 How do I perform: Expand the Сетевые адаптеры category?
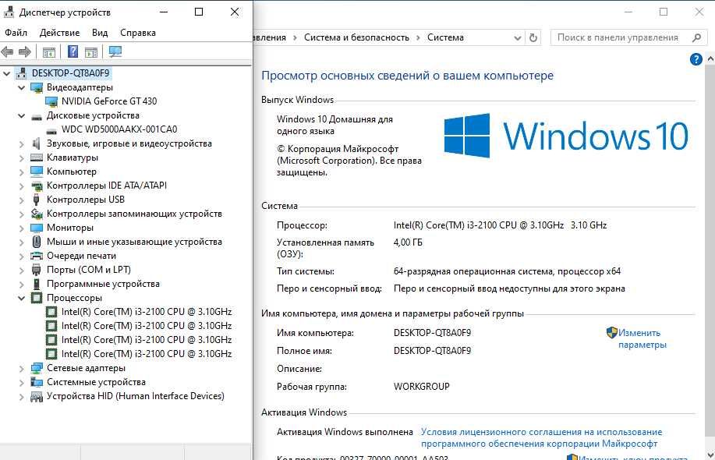(21, 368)
